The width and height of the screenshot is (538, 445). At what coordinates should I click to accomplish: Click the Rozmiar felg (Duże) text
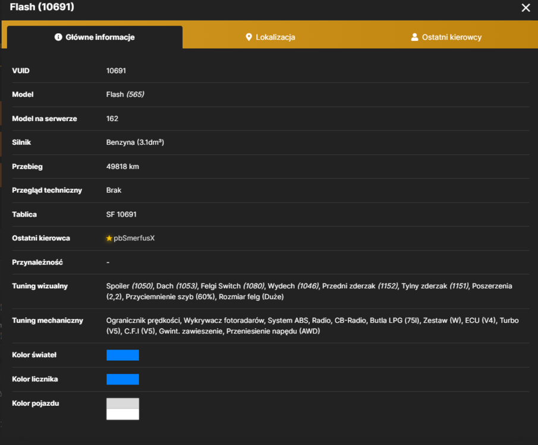[251, 297]
